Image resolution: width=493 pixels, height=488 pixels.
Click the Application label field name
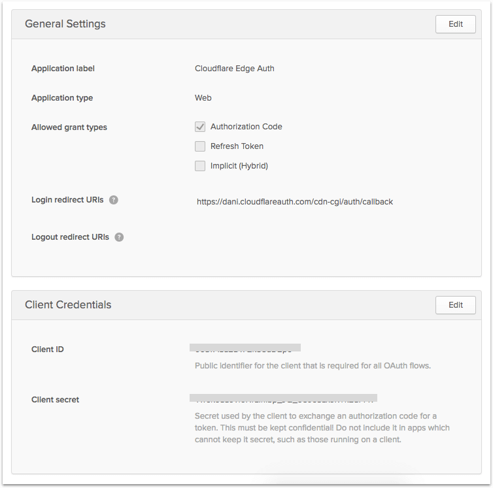63,69
